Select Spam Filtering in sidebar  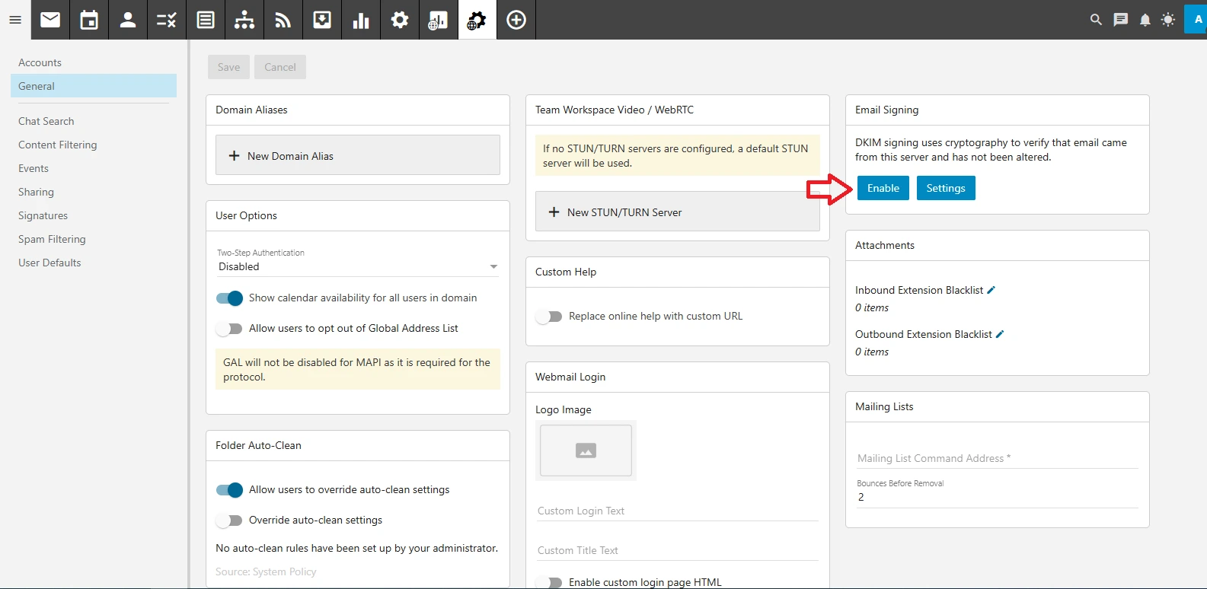(52, 239)
